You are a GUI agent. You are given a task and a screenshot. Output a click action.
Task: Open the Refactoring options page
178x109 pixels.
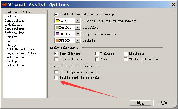14,33
